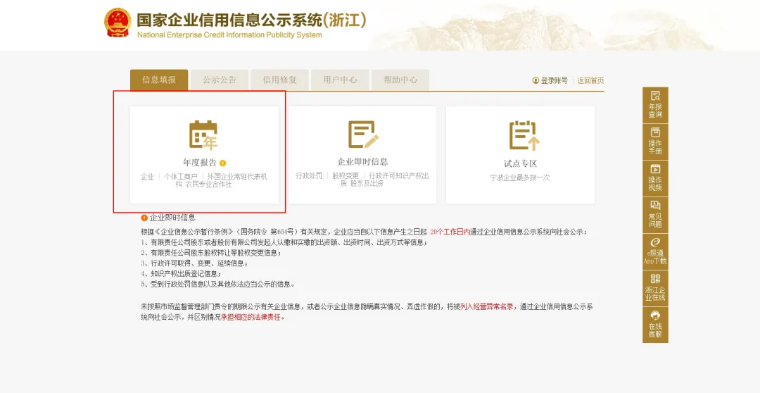This screenshot has height=393, width=760.
Task: Click 行政处罚 under 企业即时信息
Action: pyautogui.click(x=309, y=175)
